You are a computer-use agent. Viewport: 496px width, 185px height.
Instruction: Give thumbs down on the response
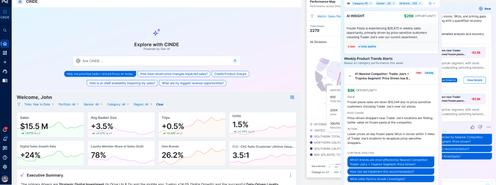point(480,127)
